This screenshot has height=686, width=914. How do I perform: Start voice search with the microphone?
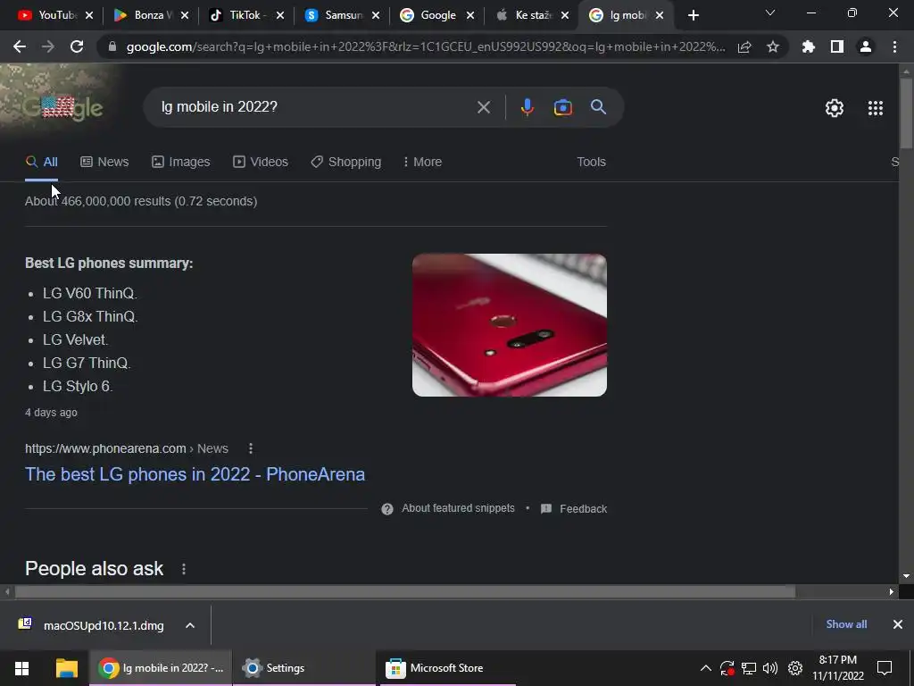[528, 107]
